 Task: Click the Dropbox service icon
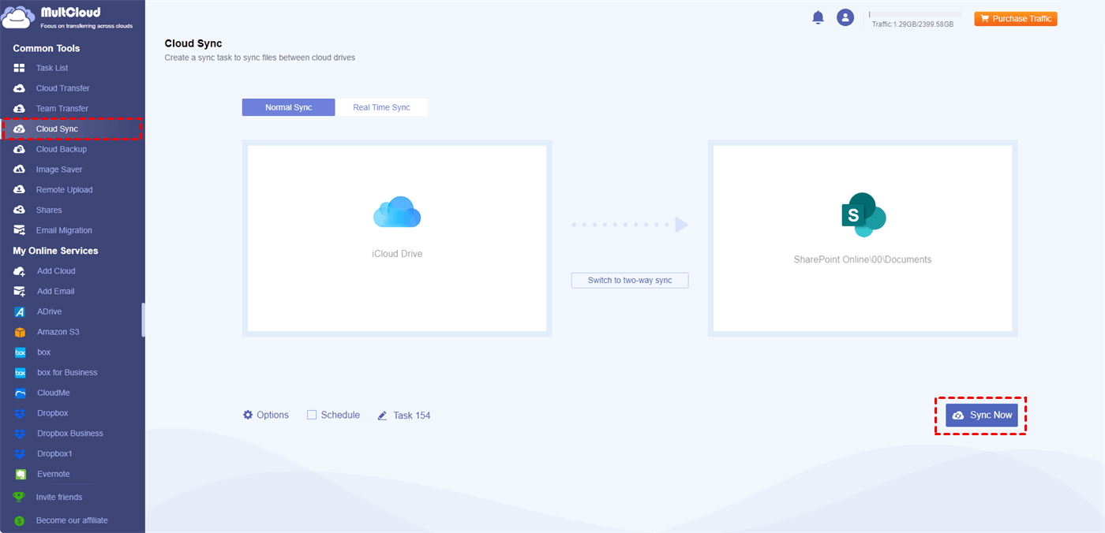click(x=20, y=413)
